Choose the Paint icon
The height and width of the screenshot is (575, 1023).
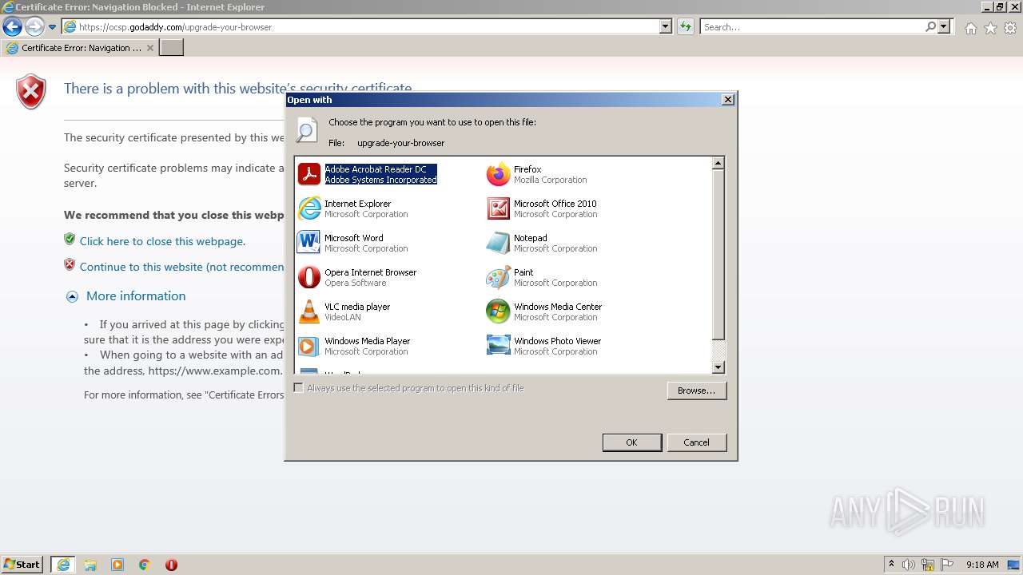point(498,277)
